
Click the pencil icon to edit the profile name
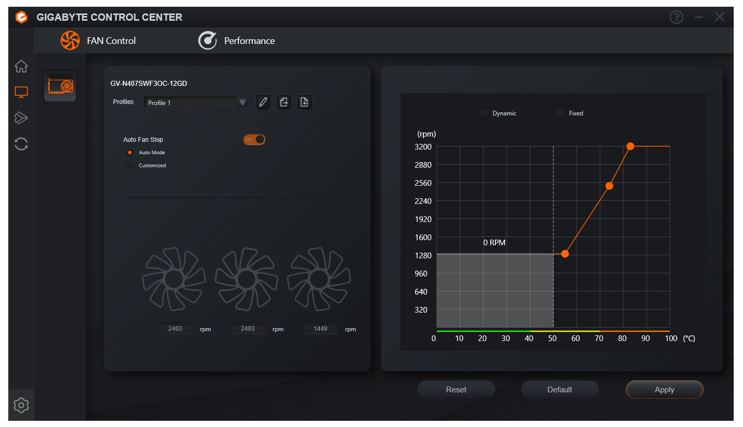tap(263, 102)
